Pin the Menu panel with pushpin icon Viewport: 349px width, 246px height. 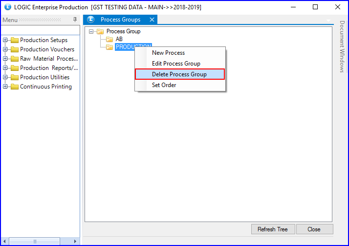pos(75,20)
